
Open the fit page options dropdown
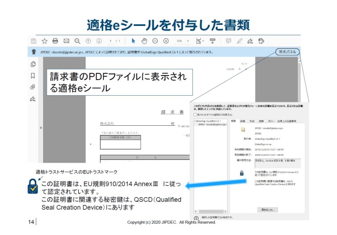click(200, 41)
